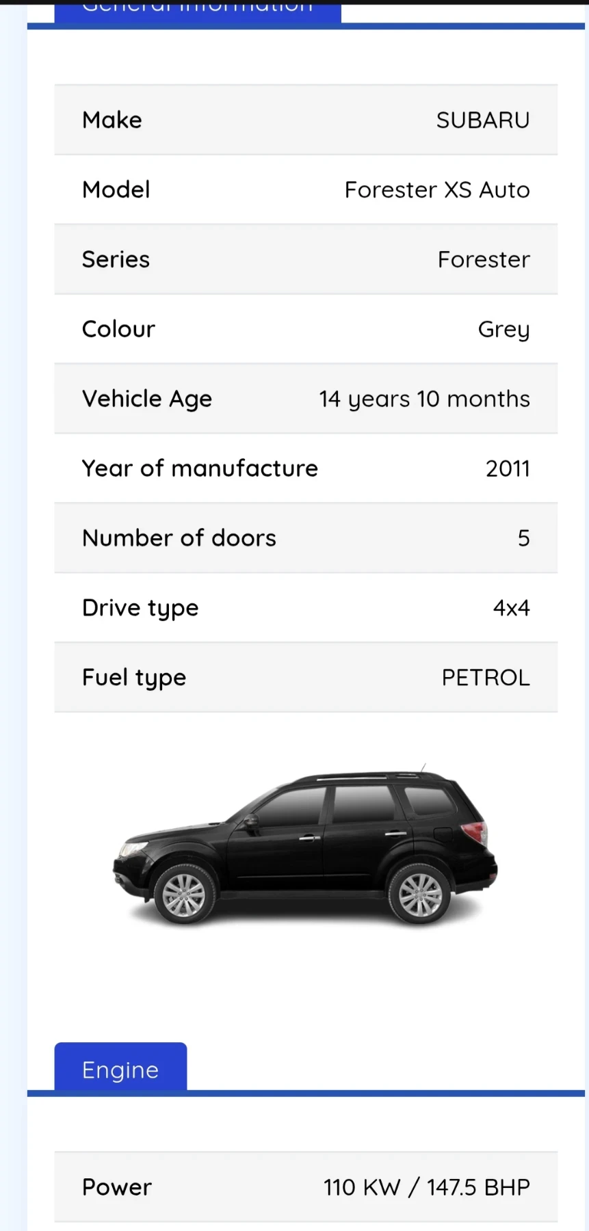Click the Power label in Engine section
Viewport: 589px width, 1231px height.
pos(117,1187)
